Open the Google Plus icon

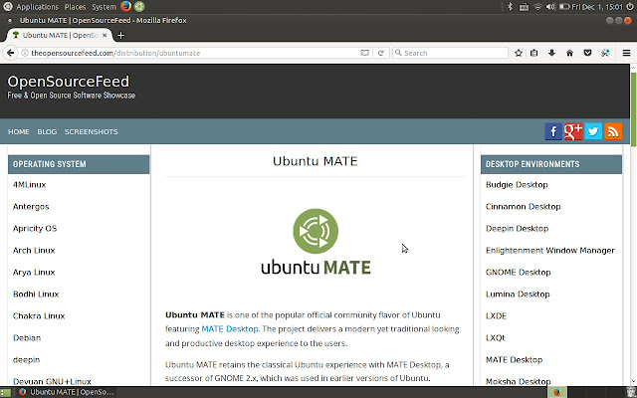point(573,131)
